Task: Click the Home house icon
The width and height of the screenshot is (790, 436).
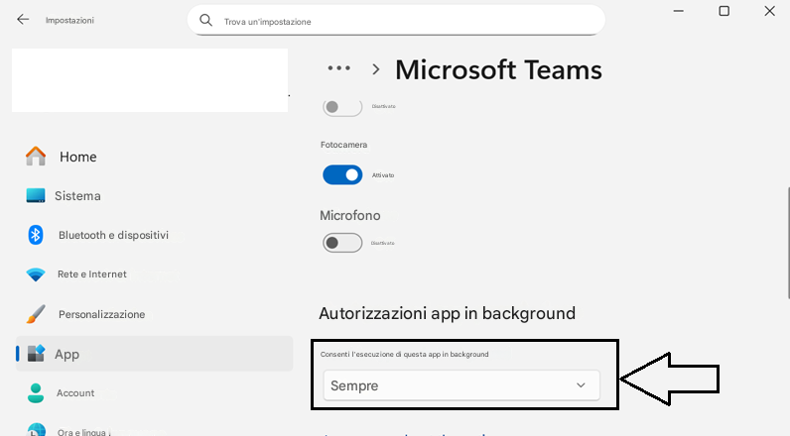Action: 36,157
